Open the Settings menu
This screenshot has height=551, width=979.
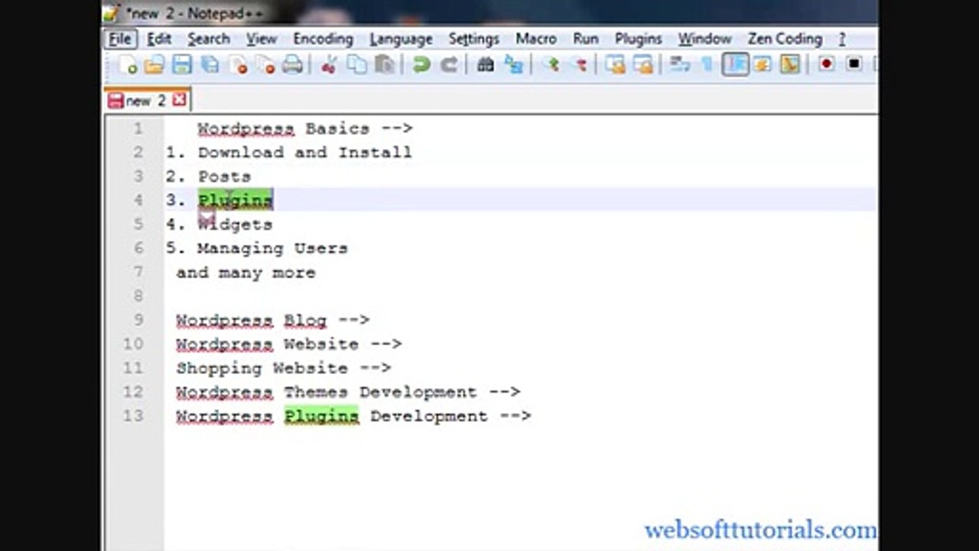pyautogui.click(x=474, y=39)
